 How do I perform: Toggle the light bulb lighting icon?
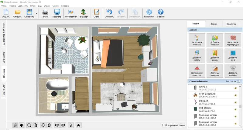70,125
